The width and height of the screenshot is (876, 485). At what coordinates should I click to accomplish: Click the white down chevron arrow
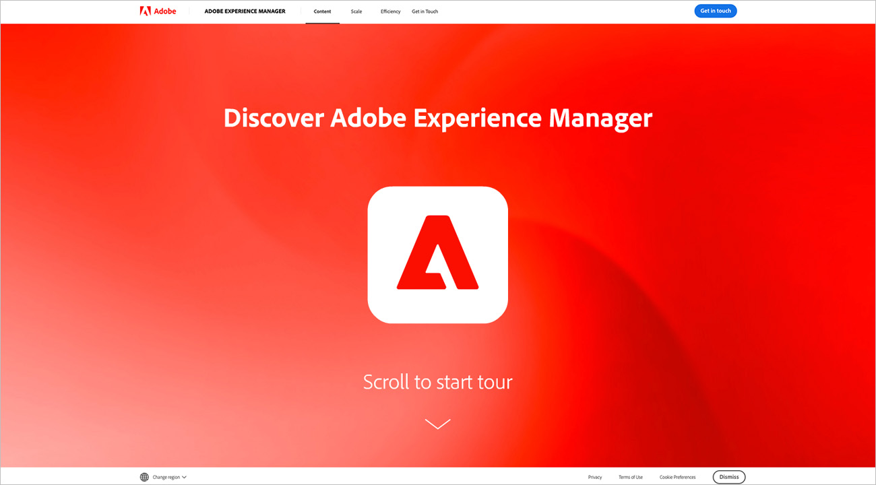pyautogui.click(x=437, y=424)
